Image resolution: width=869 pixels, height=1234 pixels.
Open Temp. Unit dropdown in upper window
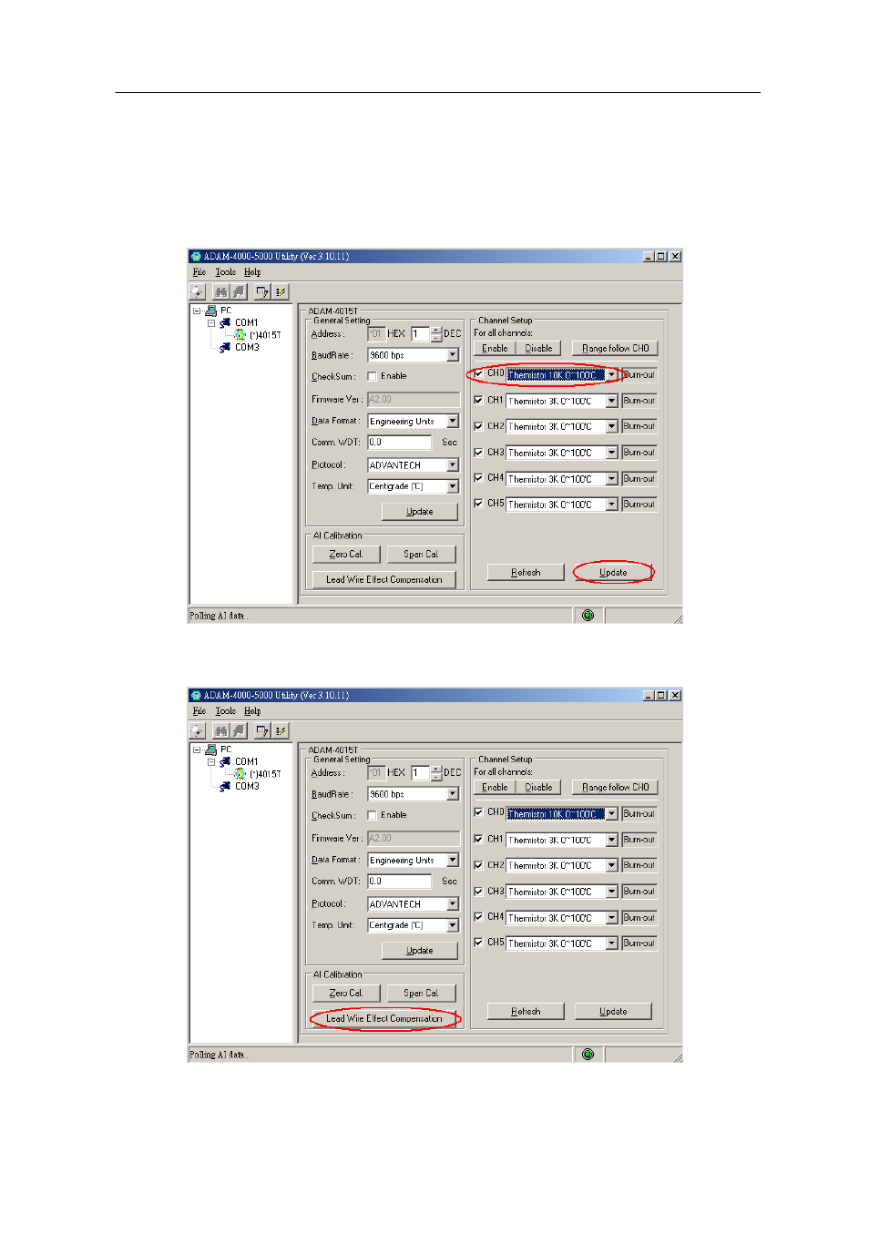click(x=453, y=486)
